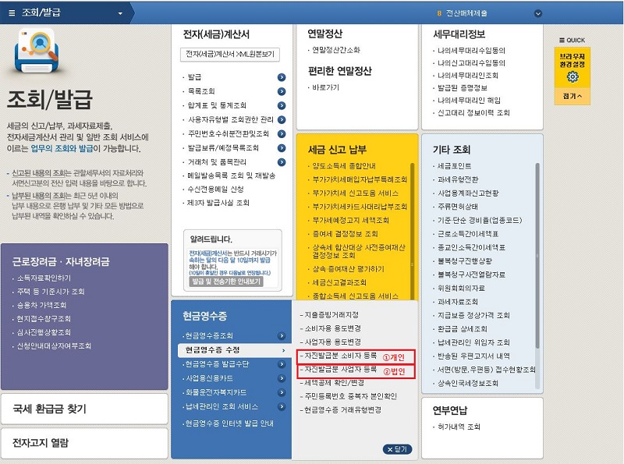The width and height of the screenshot is (624, 464).
Task: Open the 조회/발급 dropdown in top bar
Action: 120,13
